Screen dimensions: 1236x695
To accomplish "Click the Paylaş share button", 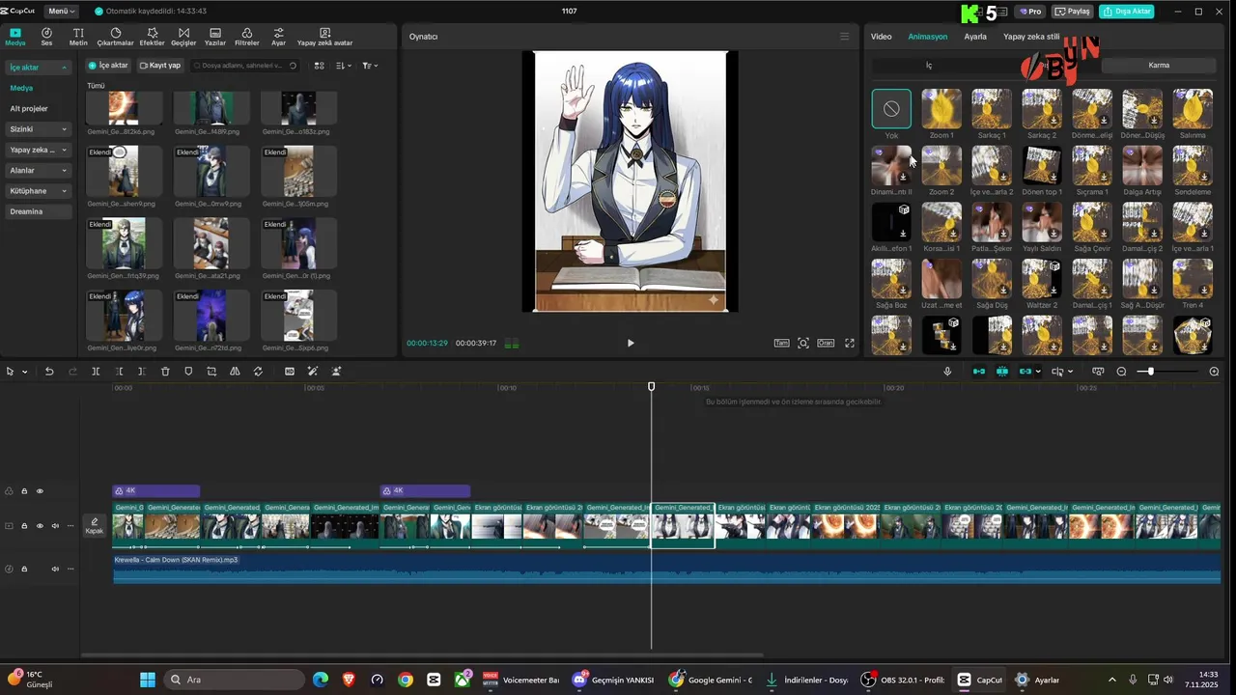I will 1072,12.
